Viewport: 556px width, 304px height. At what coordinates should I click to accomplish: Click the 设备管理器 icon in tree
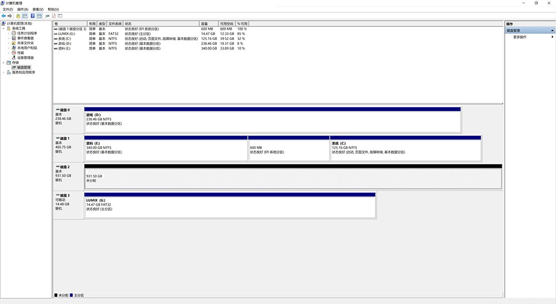point(14,57)
